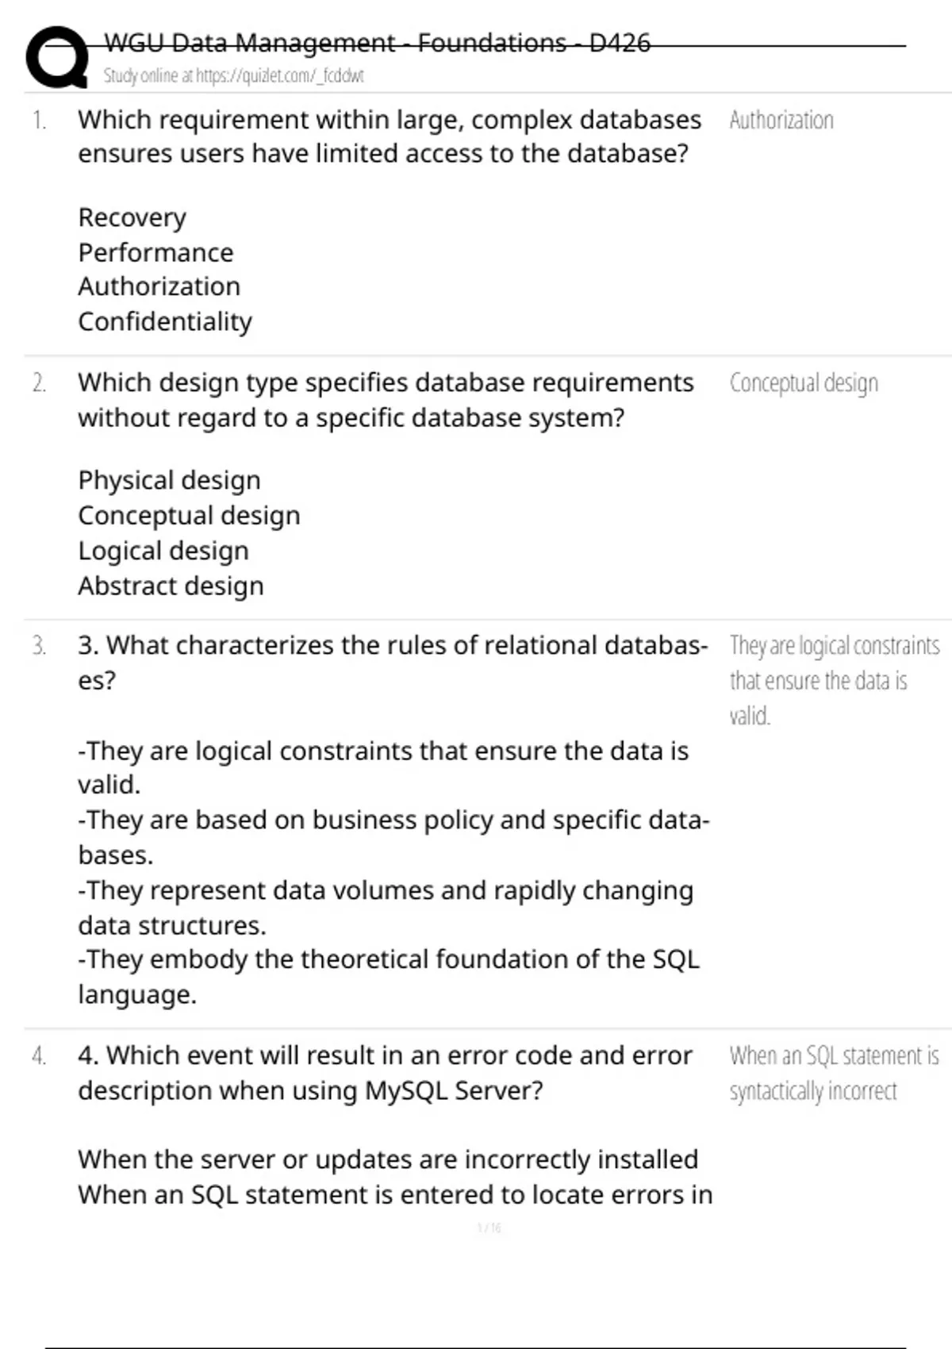Choose the Logical design option
This screenshot has width=952, height=1349.
click(x=163, y=551)
